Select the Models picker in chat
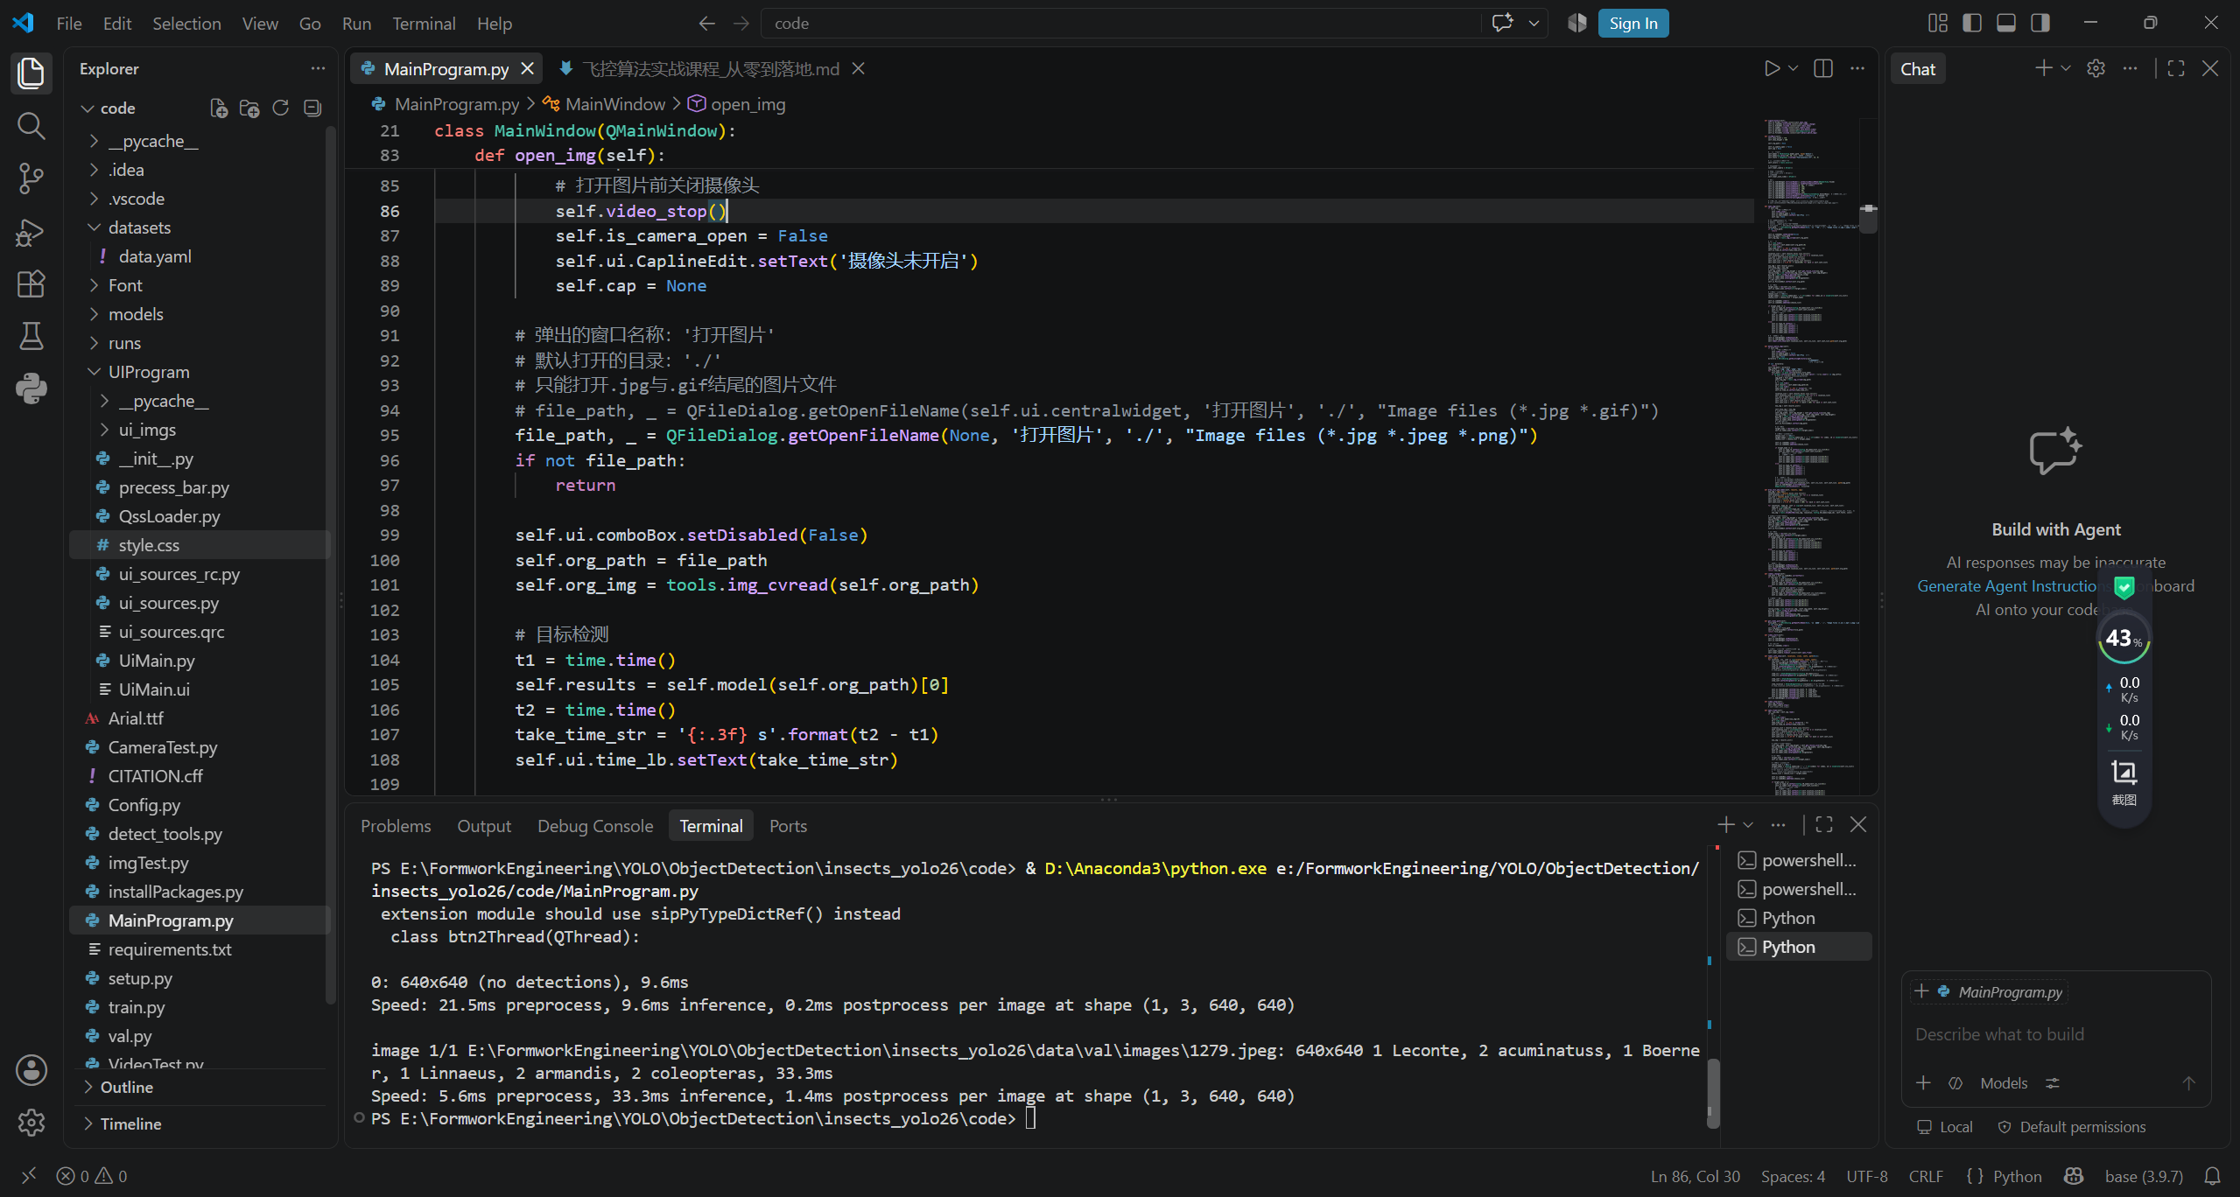The width and height of the screenshot is (2240, 1197). [x=2004, y=1083]
